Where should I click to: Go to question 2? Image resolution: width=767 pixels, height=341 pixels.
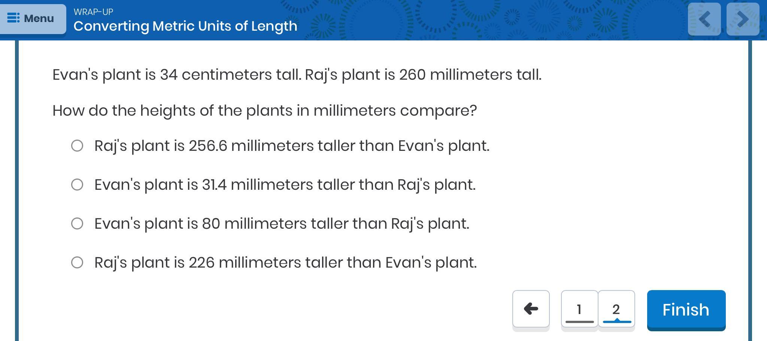point(616,309)
